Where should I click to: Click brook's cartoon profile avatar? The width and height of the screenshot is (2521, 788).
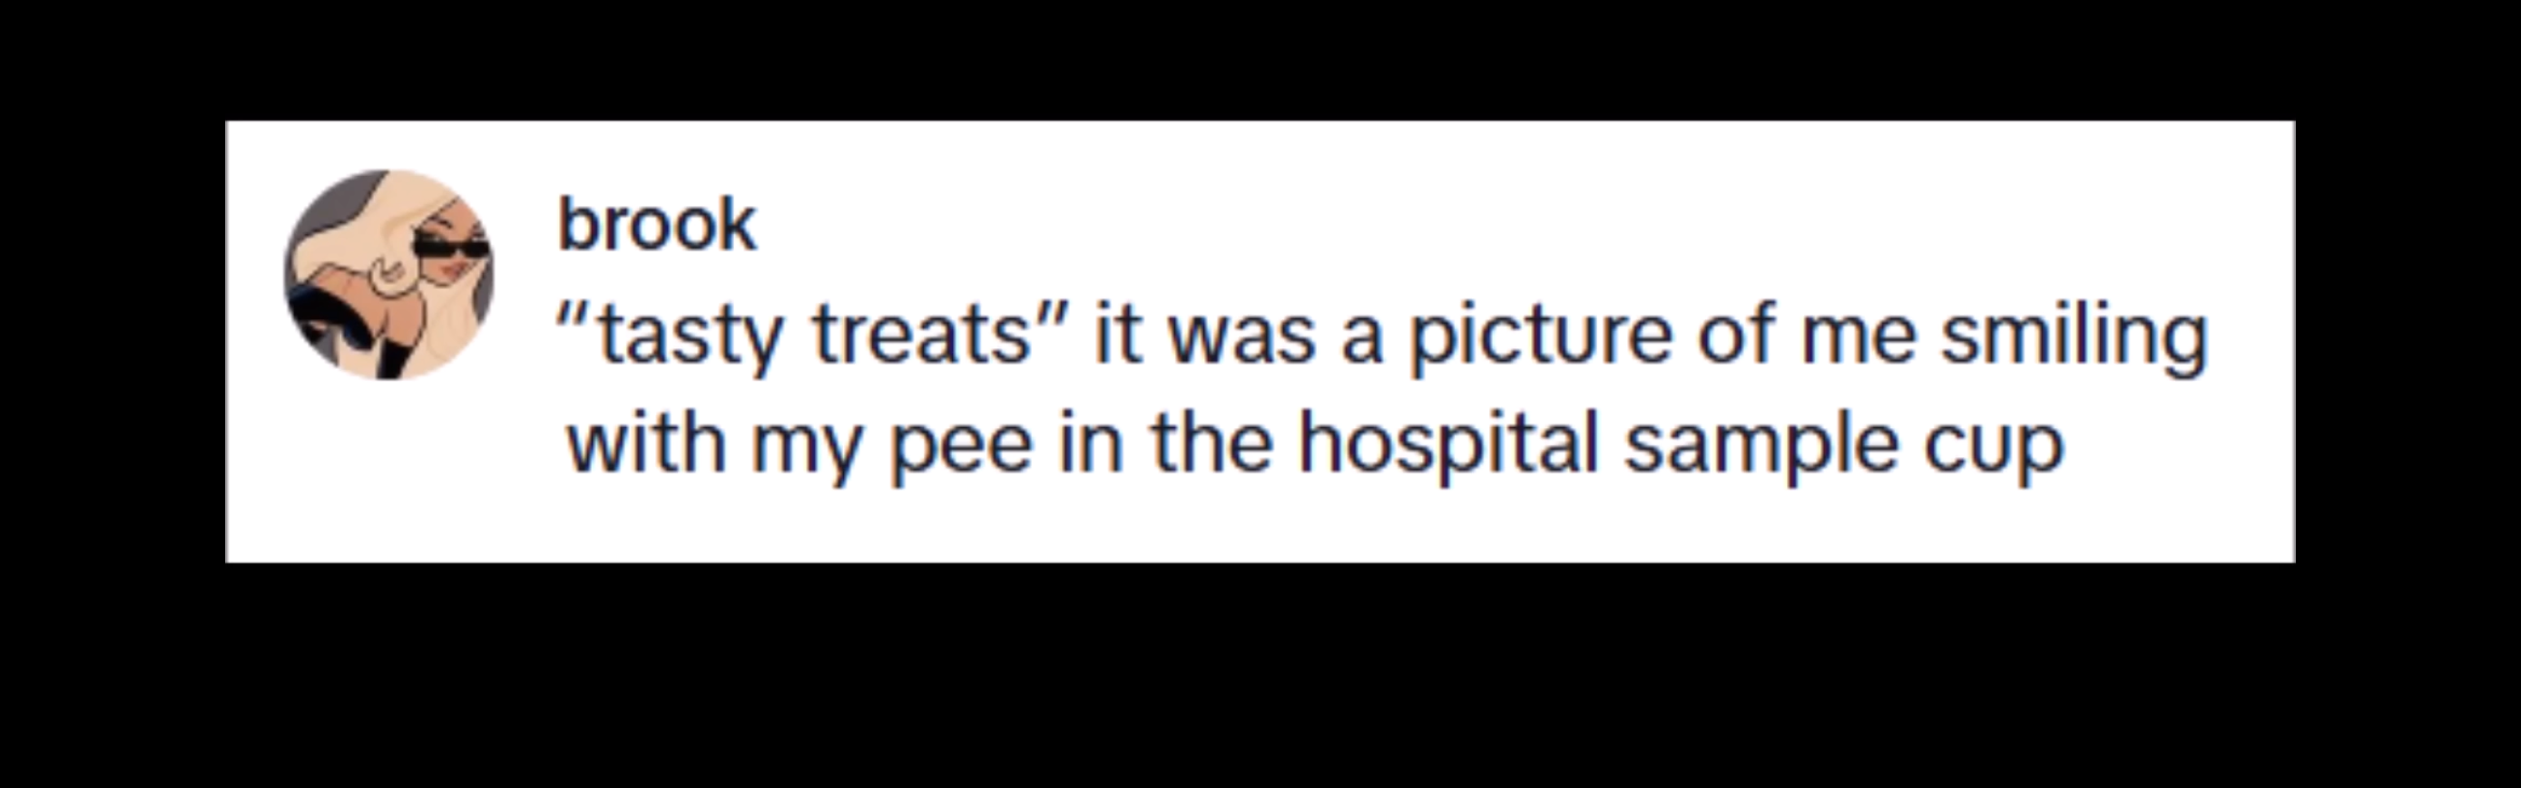coord(388,275)
